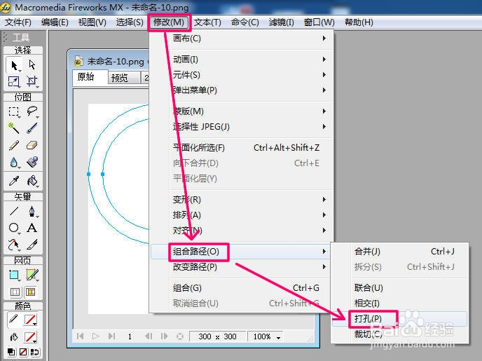Open the 帮助(H) menu
Screen dimensions: 482x361
click(x=359, y=22)
